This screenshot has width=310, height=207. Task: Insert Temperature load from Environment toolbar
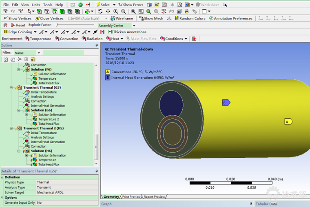(x=38, y=39)
